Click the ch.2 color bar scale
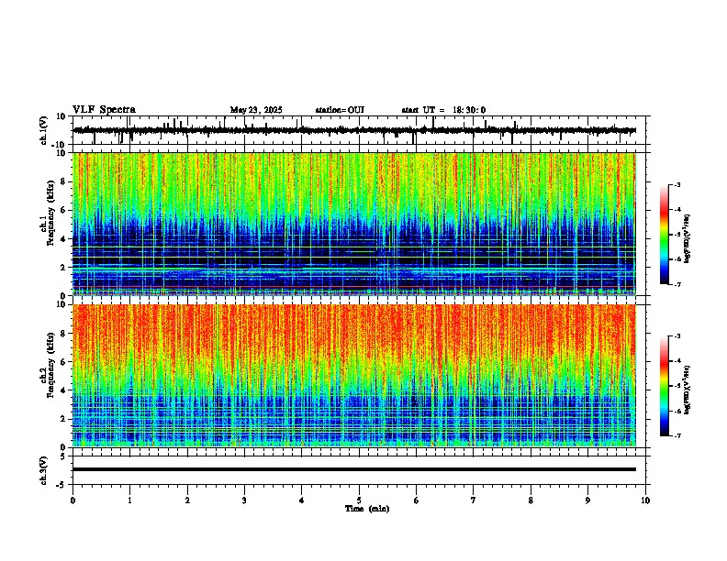The width and height of the screenshot is (727, 561). [x=665, y=386]
